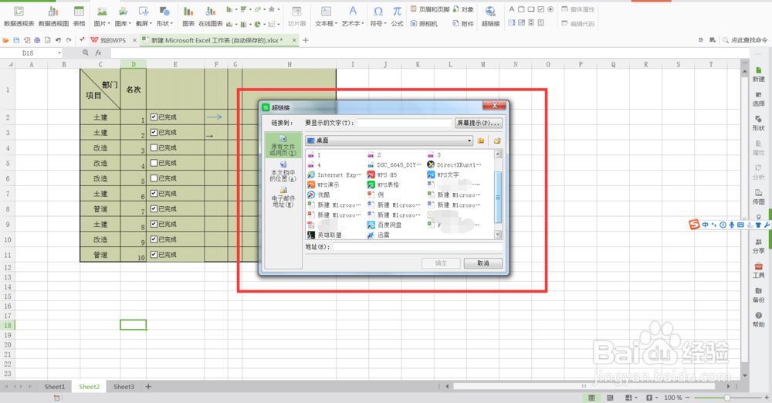Viewport: 772px width, 403px height.
Task: Click the 数据透视图 pivot chart icon
Action: coord(53,16)
